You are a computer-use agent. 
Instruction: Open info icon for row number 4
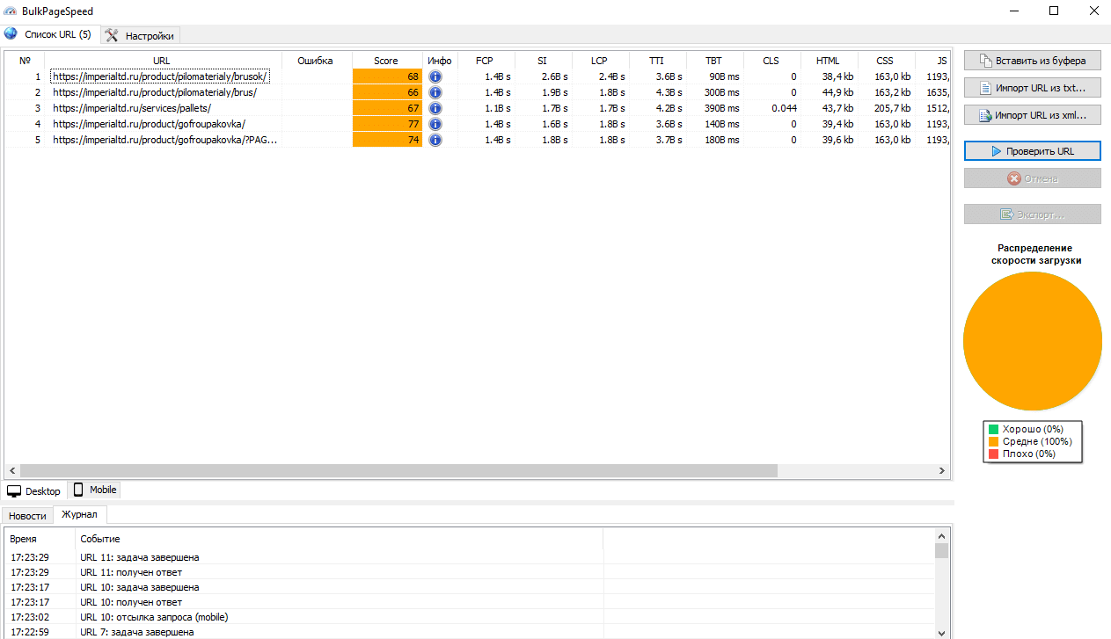point(435,124)
